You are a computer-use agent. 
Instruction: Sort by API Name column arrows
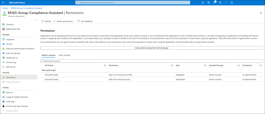tap(105, 65)
